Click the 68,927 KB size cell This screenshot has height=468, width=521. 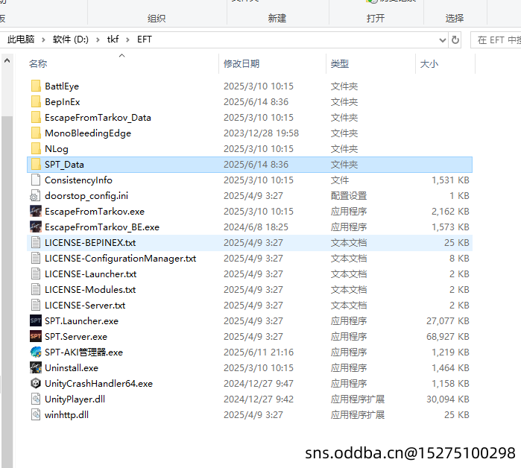pyautogui.click(x=447, y=336)
